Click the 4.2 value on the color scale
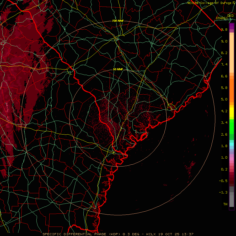This screenshot has width=236, height=236. pyautogui.click(x=224, y=111)
